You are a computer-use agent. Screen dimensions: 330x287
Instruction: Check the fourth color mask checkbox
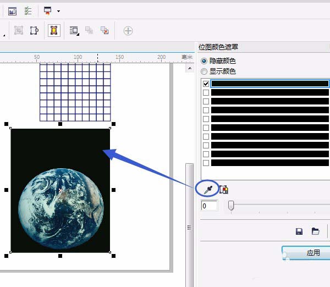tap(206, 111)
